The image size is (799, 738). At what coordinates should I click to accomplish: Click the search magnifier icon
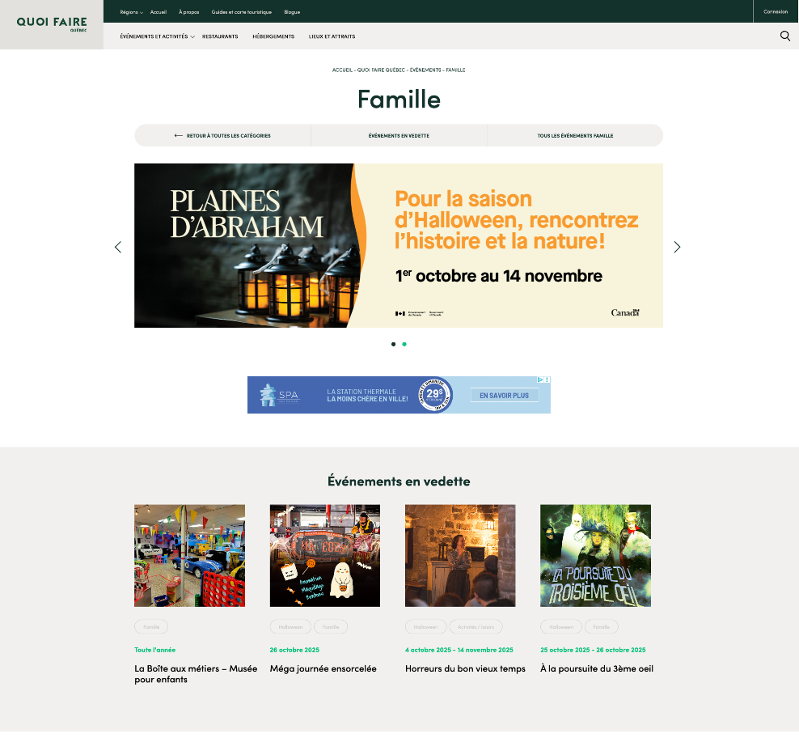pos(784,36)
